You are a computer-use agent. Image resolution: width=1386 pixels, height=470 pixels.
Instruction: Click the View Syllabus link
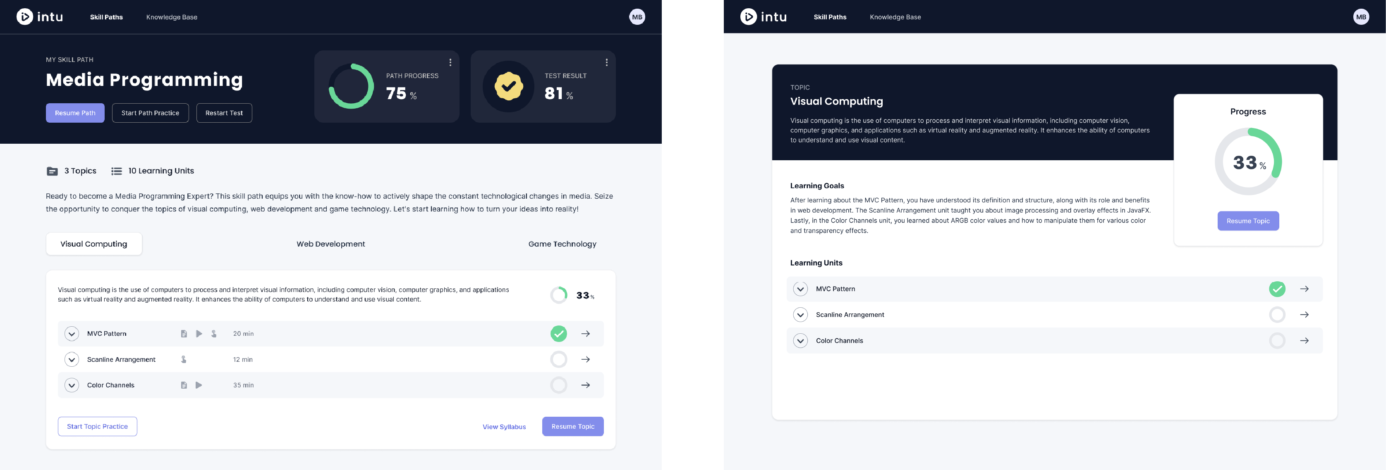coord(504,426)
